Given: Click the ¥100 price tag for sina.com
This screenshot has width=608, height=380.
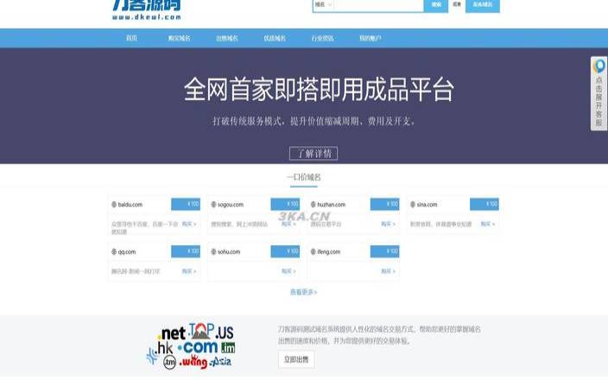Looking at the screenshot, I should pyautogui.click(x=484, y=204).
